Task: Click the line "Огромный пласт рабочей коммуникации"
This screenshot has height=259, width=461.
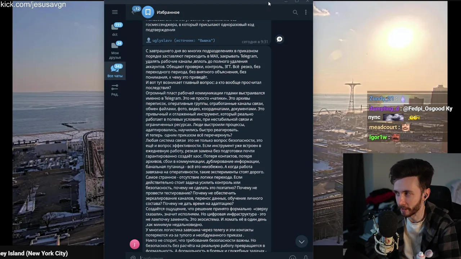Action: pos(205,93)
